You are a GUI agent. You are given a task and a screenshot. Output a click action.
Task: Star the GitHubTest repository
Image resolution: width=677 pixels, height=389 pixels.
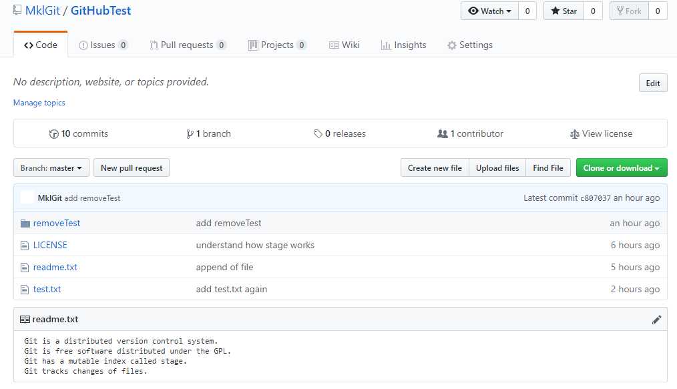(564, 11)
